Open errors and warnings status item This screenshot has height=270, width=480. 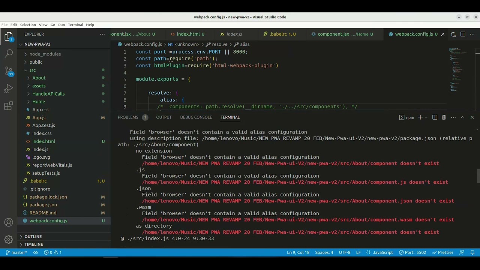click(x=53, y=252)
